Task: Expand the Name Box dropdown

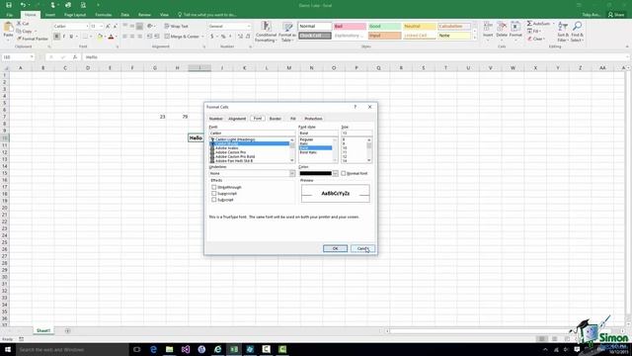Action: point(32,57)
